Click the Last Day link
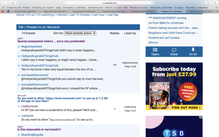Image resolution: width=219 pixels, height=137 pixels. [113, 15]
